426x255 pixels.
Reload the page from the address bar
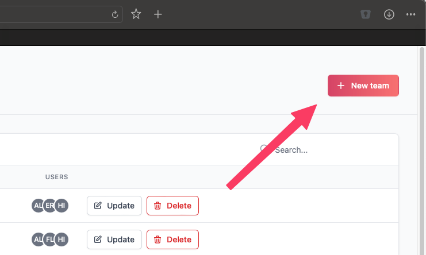tap(115, 14)
